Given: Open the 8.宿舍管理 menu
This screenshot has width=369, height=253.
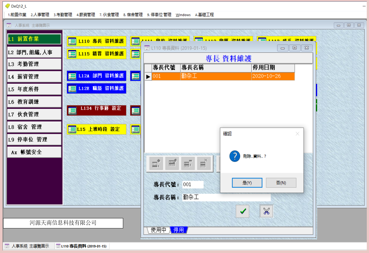Looking at the screenshot, I should click(x=133, y=14).
